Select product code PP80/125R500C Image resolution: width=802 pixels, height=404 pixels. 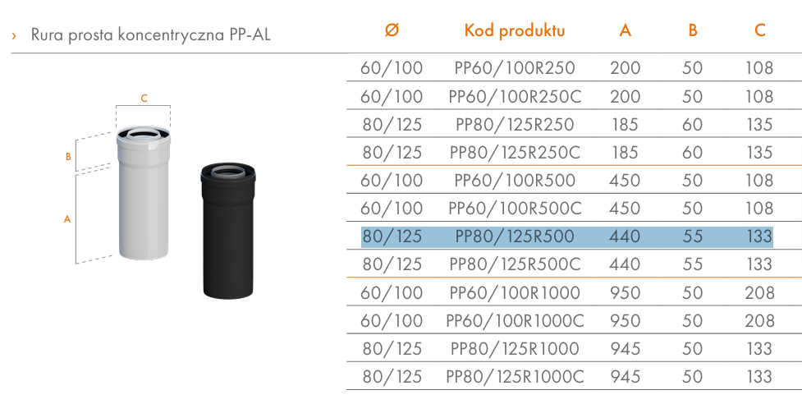(515, 264)
